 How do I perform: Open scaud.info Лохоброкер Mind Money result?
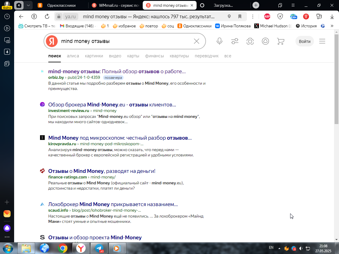pos(113,204)
